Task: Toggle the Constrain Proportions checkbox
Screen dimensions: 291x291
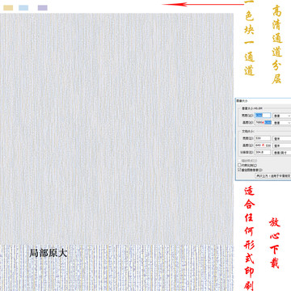Action: point(239,165)
